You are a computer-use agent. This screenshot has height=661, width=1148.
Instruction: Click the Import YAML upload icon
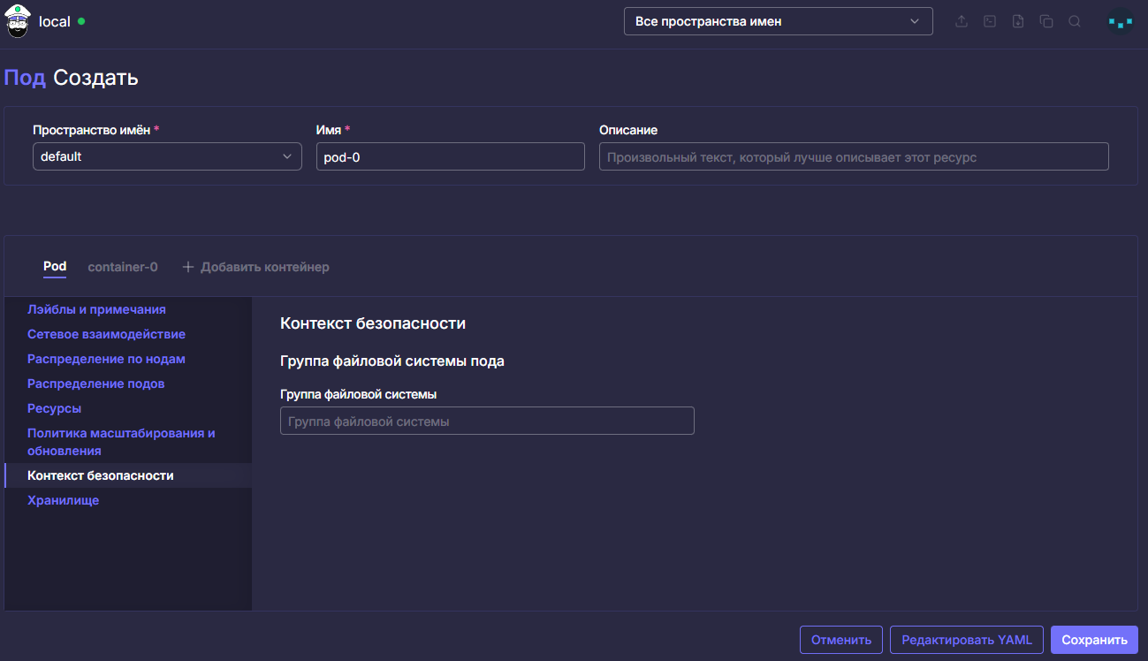coord(962,21)
